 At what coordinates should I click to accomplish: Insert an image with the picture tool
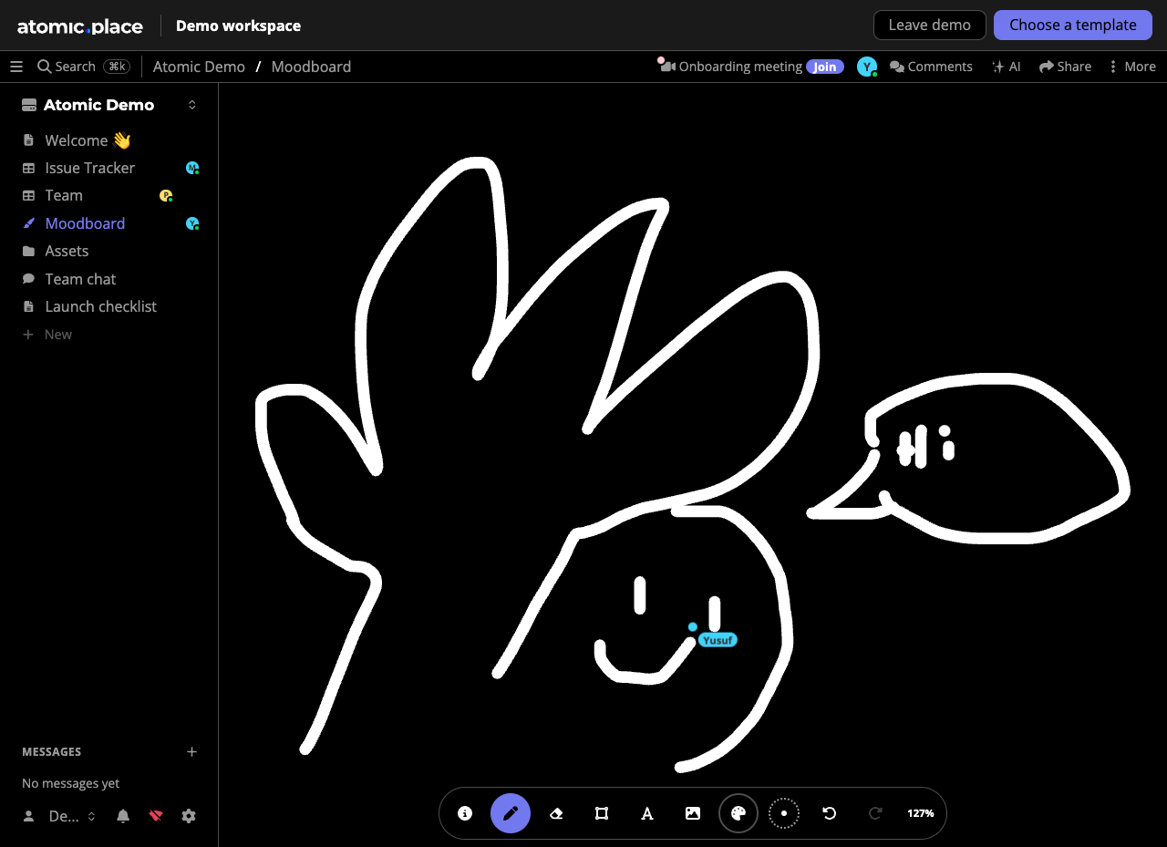(693, 813)
